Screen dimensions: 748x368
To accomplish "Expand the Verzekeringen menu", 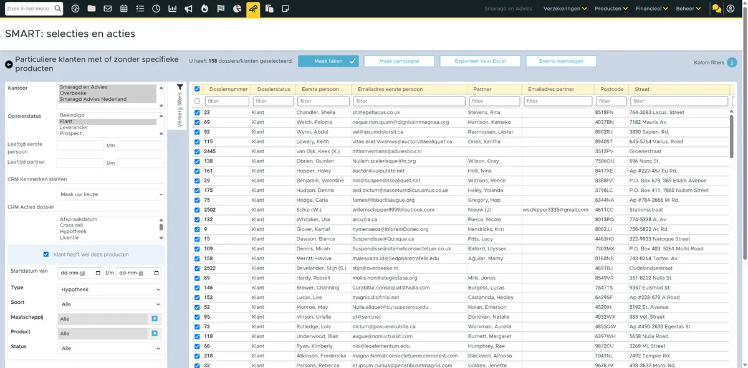I will coord(565,9).
